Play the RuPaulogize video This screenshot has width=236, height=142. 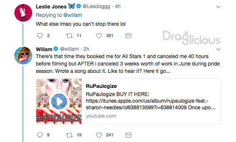(x=59, y=102)
